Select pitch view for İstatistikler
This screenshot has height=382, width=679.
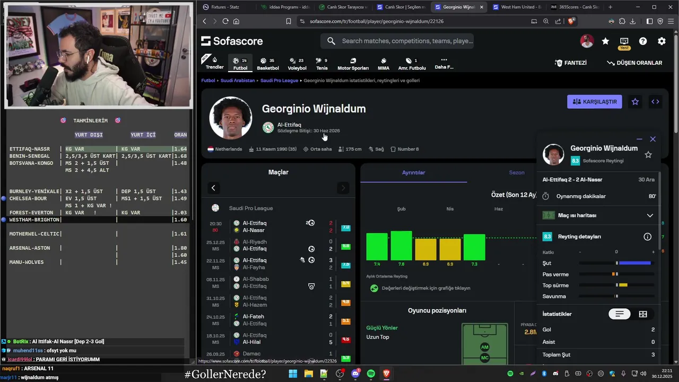643,314
